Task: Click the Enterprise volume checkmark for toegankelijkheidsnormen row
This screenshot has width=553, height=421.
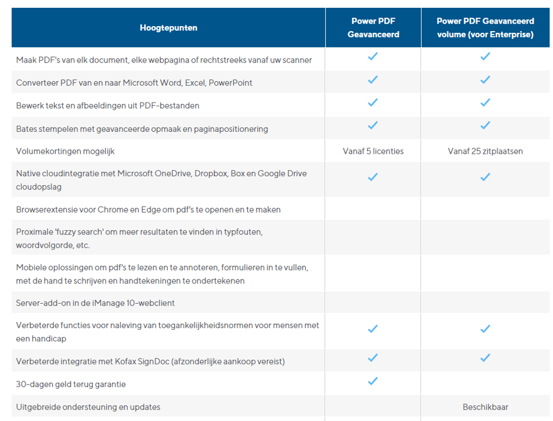Action: click(x=485, y=329)
